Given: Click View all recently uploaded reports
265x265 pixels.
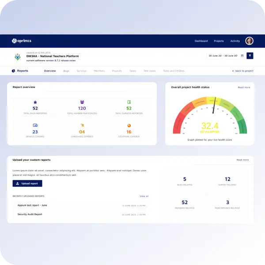Looking at the screenshot, I should coord(144,196).
